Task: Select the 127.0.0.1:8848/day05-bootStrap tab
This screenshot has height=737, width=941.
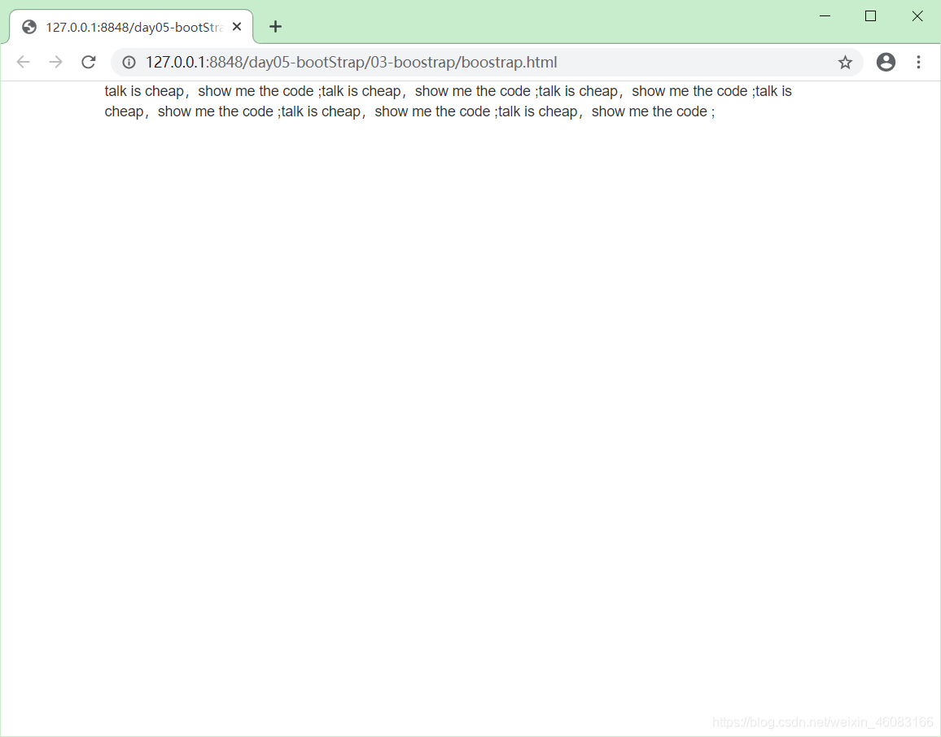Action: pos(131,27)
